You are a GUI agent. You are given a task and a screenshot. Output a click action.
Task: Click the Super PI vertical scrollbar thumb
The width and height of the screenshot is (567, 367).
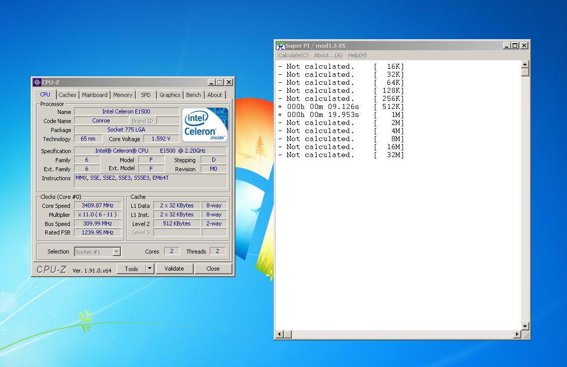[x=525, y=72]
